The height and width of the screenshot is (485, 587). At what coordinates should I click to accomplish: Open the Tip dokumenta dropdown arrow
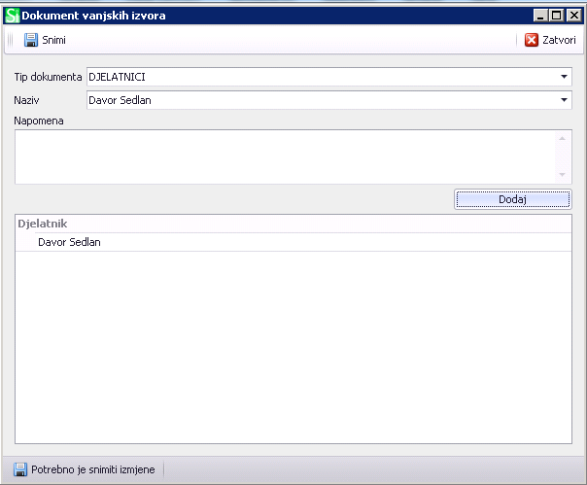(564, 77)
